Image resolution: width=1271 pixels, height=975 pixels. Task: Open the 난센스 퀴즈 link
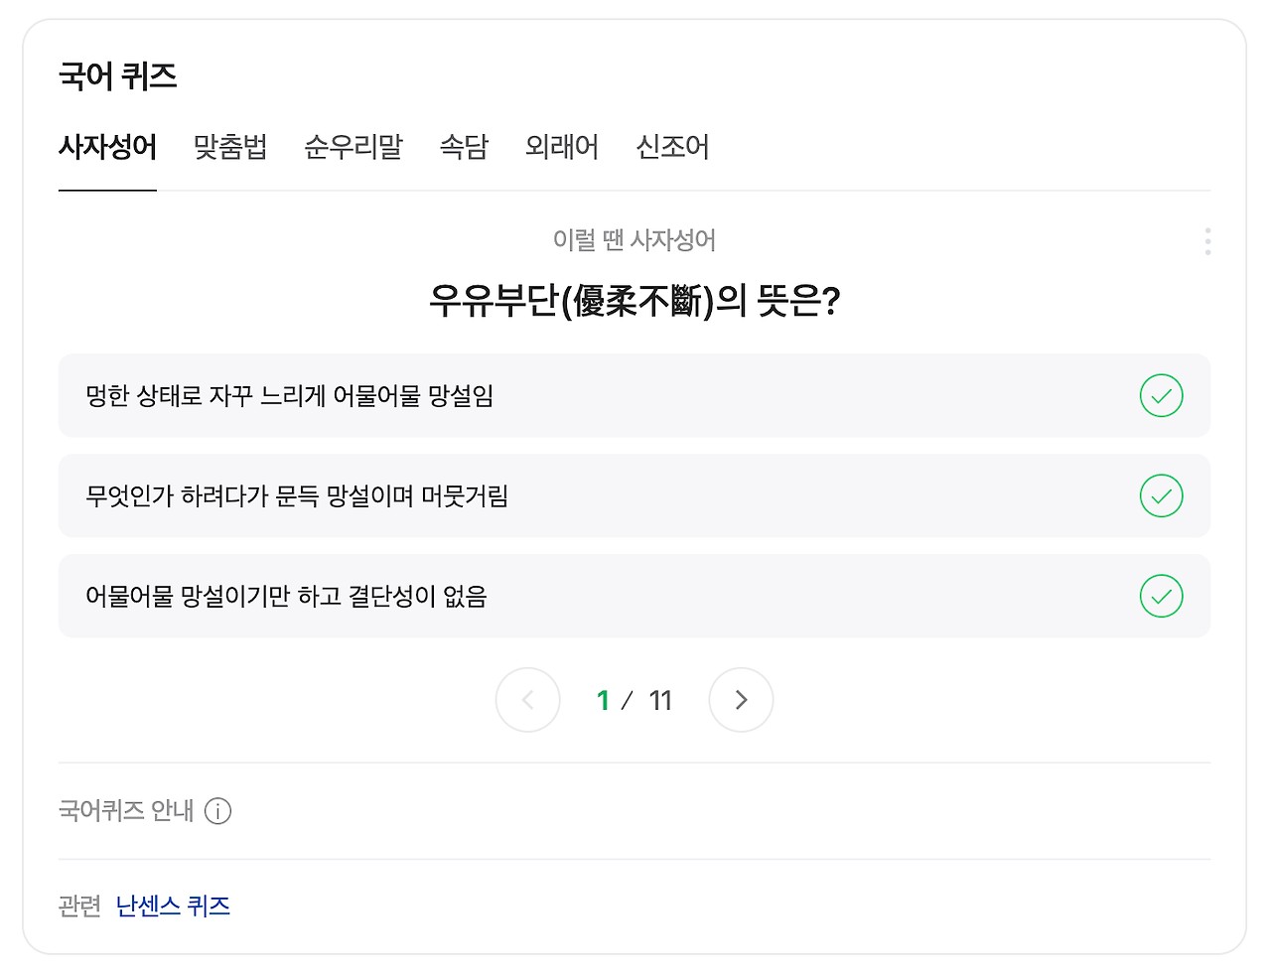coord(174,905)
